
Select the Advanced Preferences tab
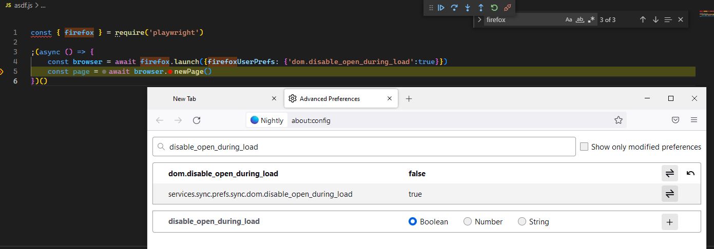pyautogui.click(x=341, y=99)
